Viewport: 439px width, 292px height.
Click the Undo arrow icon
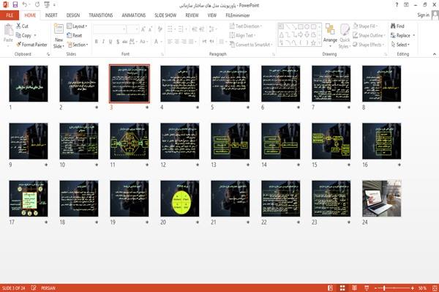click(x=25, y=4)
